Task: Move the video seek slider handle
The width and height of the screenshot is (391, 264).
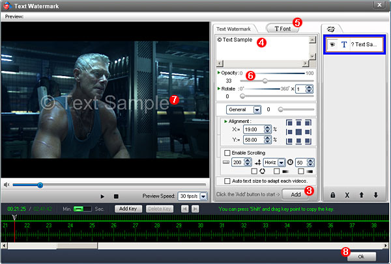Action: click(40, 185)
